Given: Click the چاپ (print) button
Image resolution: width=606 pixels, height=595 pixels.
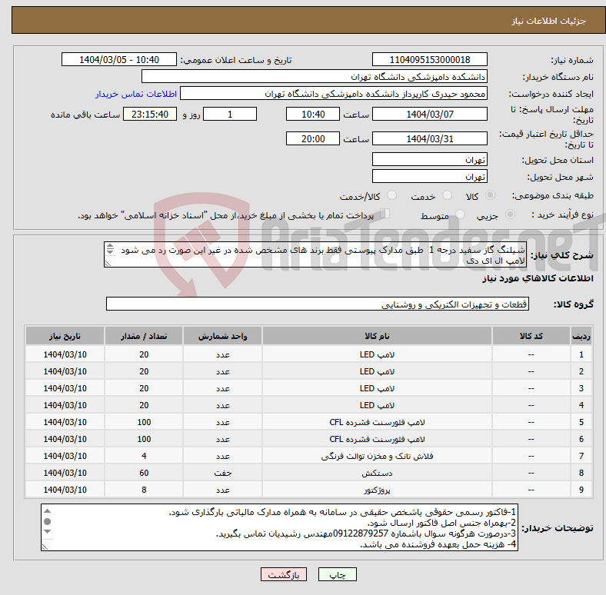Looking at the screenshot, I should 337,574.
